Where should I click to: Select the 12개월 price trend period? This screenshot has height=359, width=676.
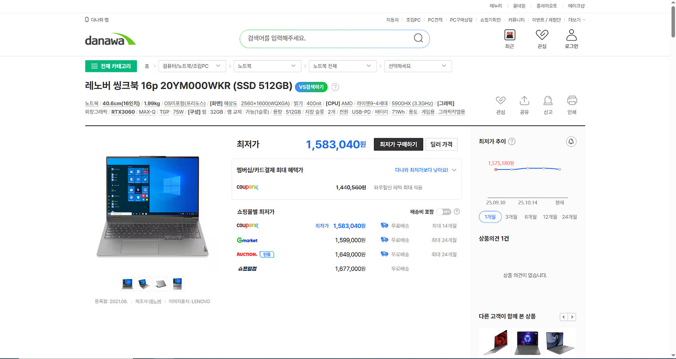(x=550, y=217)
